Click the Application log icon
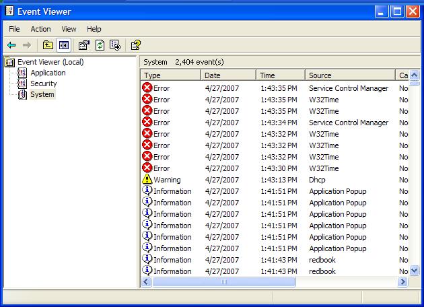 click(x=22, y=73)
